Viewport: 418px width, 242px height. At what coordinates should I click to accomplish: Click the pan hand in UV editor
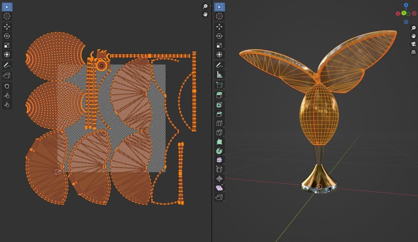tap(205, 14)
